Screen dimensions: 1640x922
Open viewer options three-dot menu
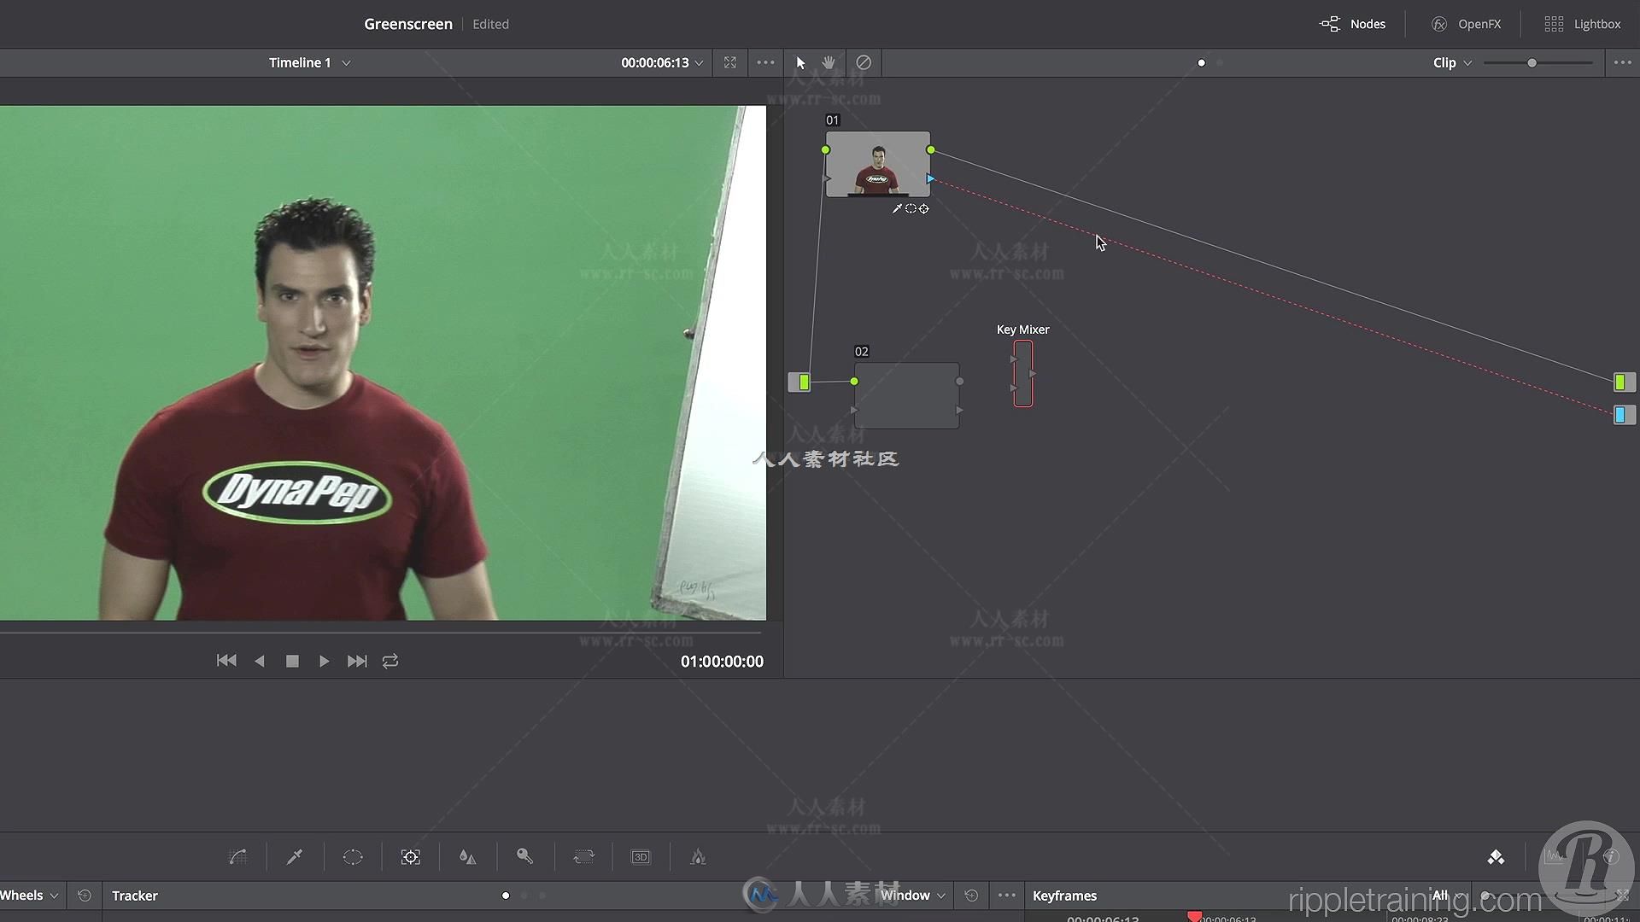coord(765,62)
